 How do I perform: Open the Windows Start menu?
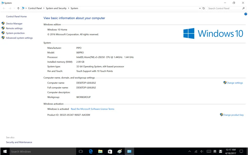click(5, 151)
